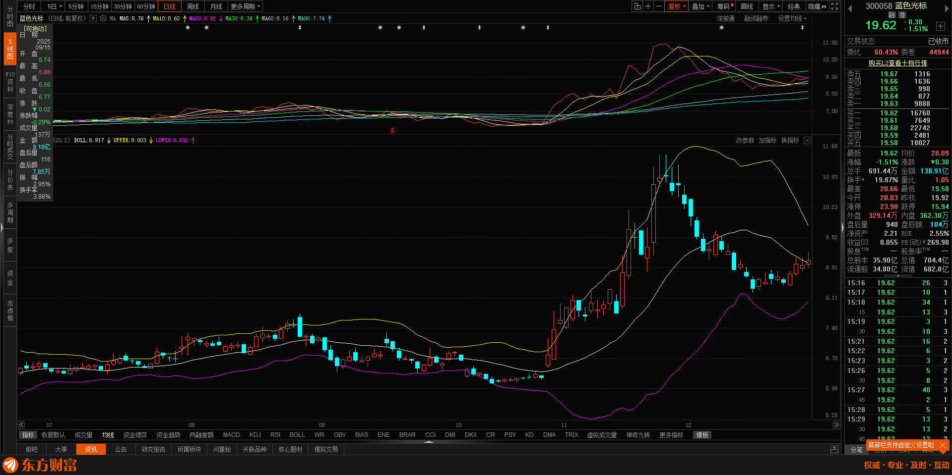Open the 购买L2查看十档行情 link
The width and height of the screenshot is (952, 475).
tap(897, 63)
